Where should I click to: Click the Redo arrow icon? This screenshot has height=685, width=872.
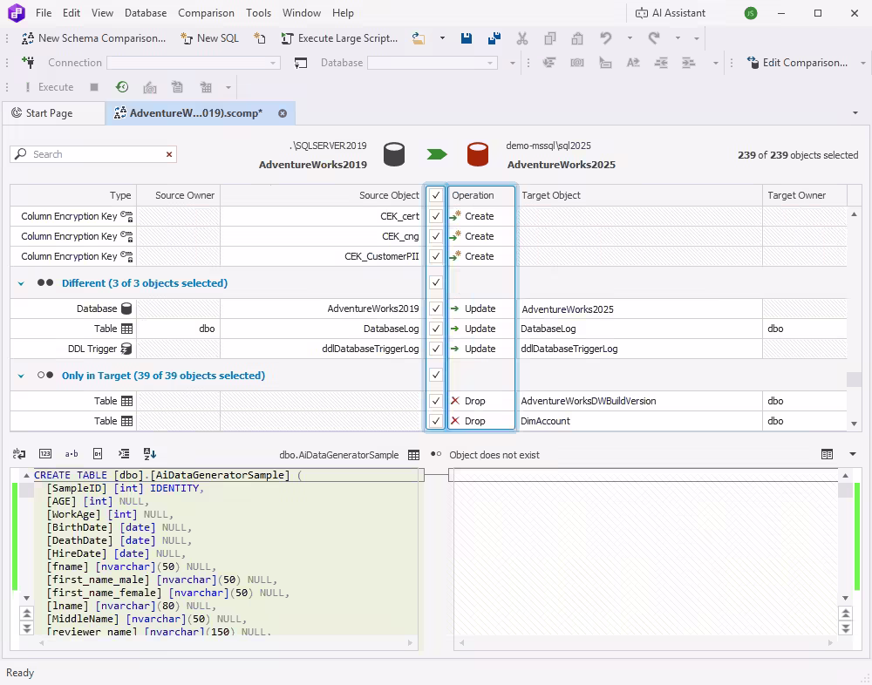point(654,37)
